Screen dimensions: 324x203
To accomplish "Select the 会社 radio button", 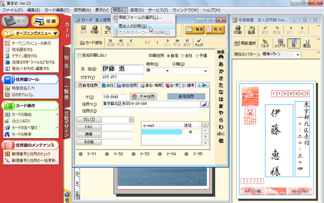I will (x=183, y=56).
